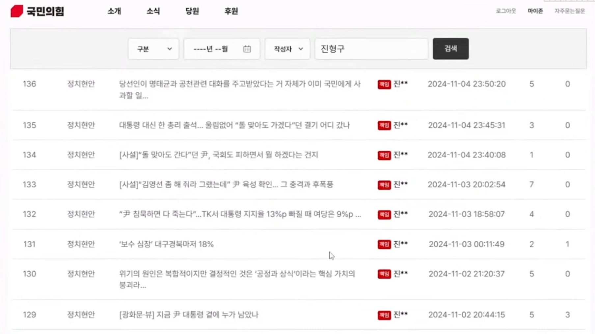This screenshot has height=334, width=595.
Task: Click the 책임 badge on row 133
Action: tap(384, 185)
